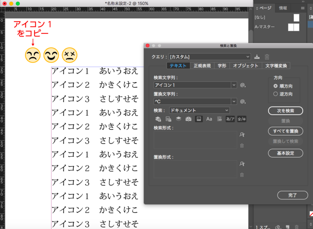Open the 検索 scope ドキュメント dropdown
This screenshot has height=229, width=313.
[199, 110]
